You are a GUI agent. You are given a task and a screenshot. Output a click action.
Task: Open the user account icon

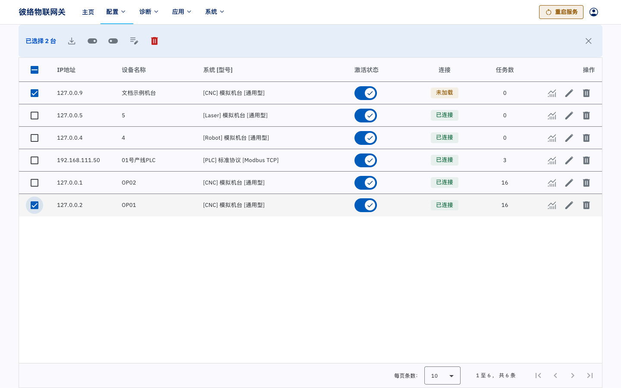[593, 12]
